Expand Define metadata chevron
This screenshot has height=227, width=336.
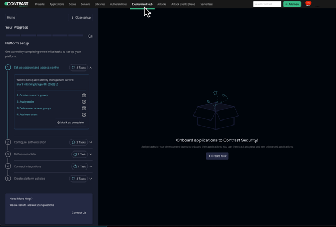click(91, 154)
